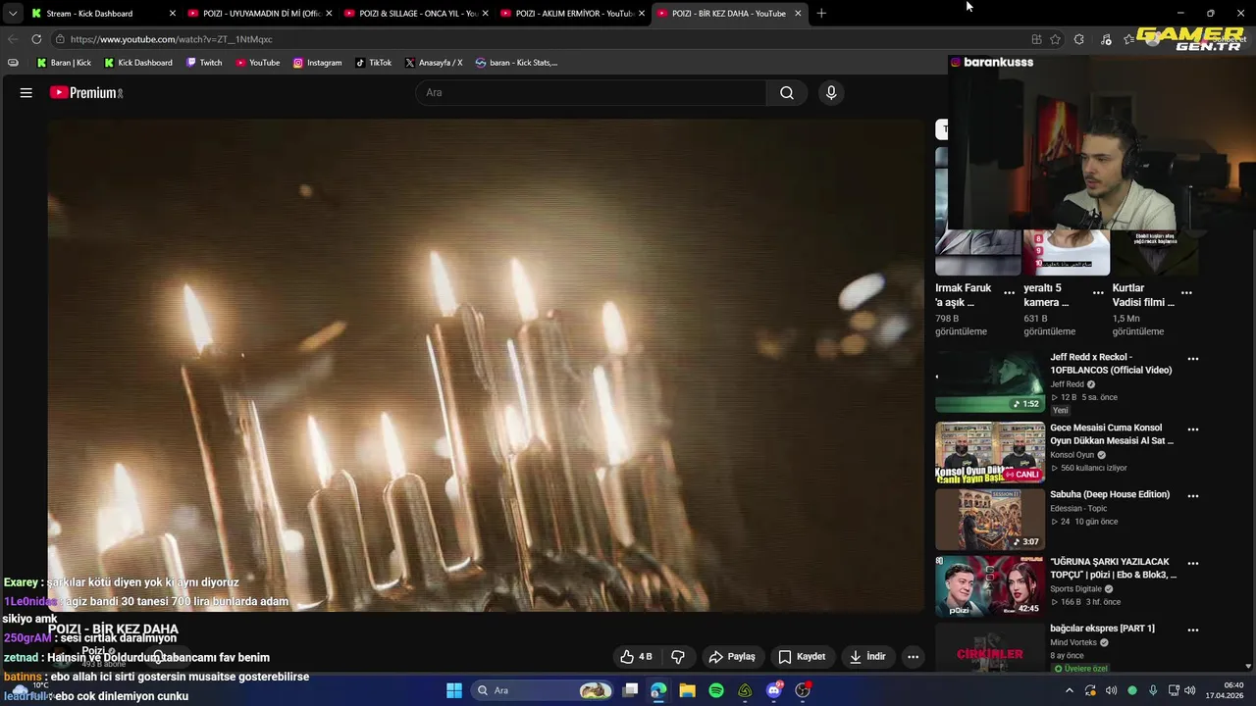Open the Windows Start menu
The width and height of the screenshot is (1256, 706).
(453, 690)
